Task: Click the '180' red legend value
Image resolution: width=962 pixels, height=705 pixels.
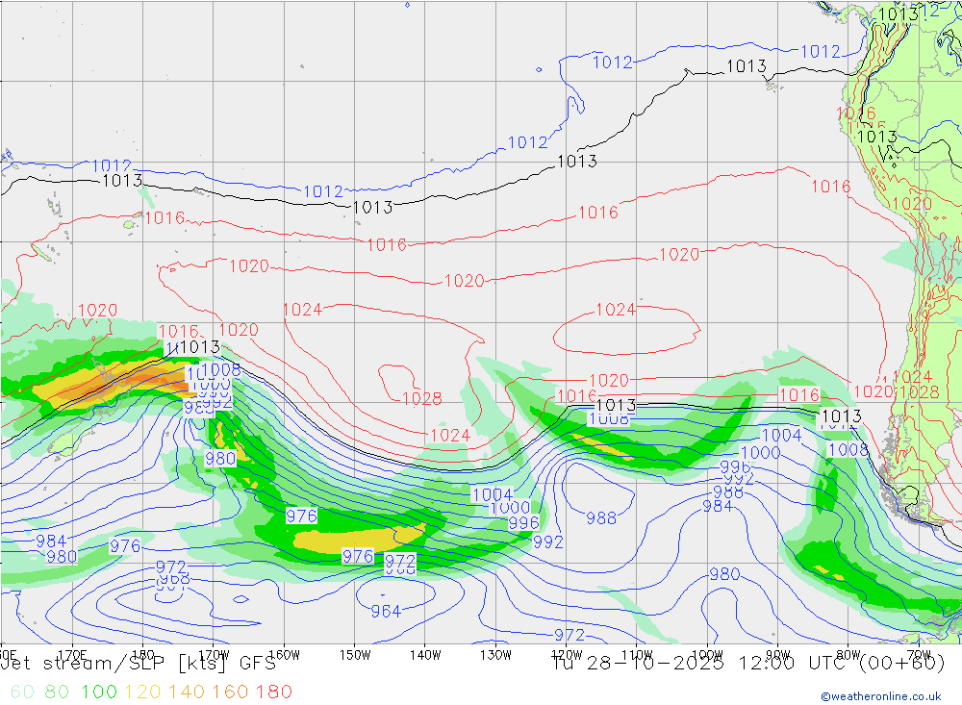Action: 274,692
